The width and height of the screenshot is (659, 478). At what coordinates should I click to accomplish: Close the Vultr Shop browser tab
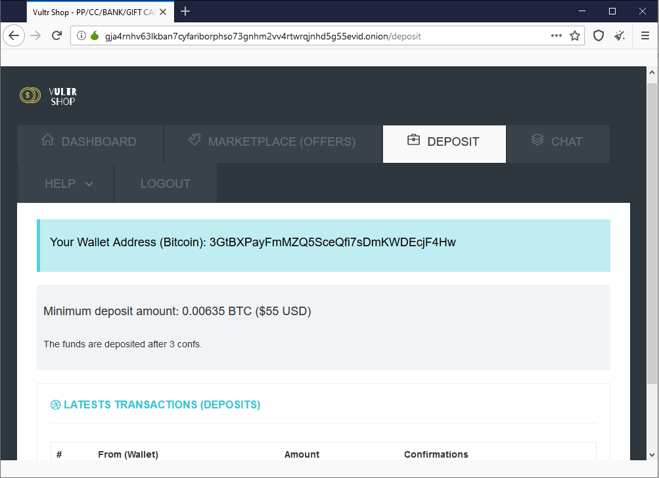[x=164, y=12]
